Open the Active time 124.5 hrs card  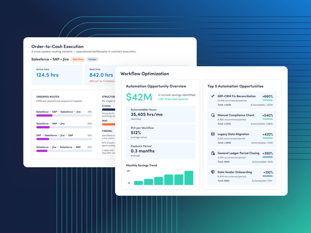[57, 75]
